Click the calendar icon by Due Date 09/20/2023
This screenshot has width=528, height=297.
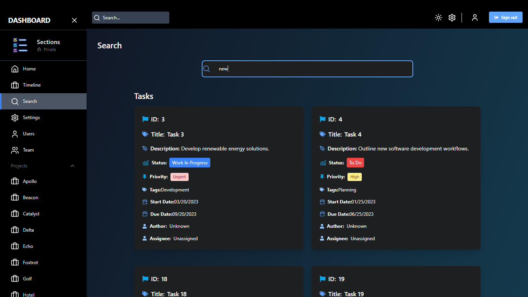pos(145,214)
